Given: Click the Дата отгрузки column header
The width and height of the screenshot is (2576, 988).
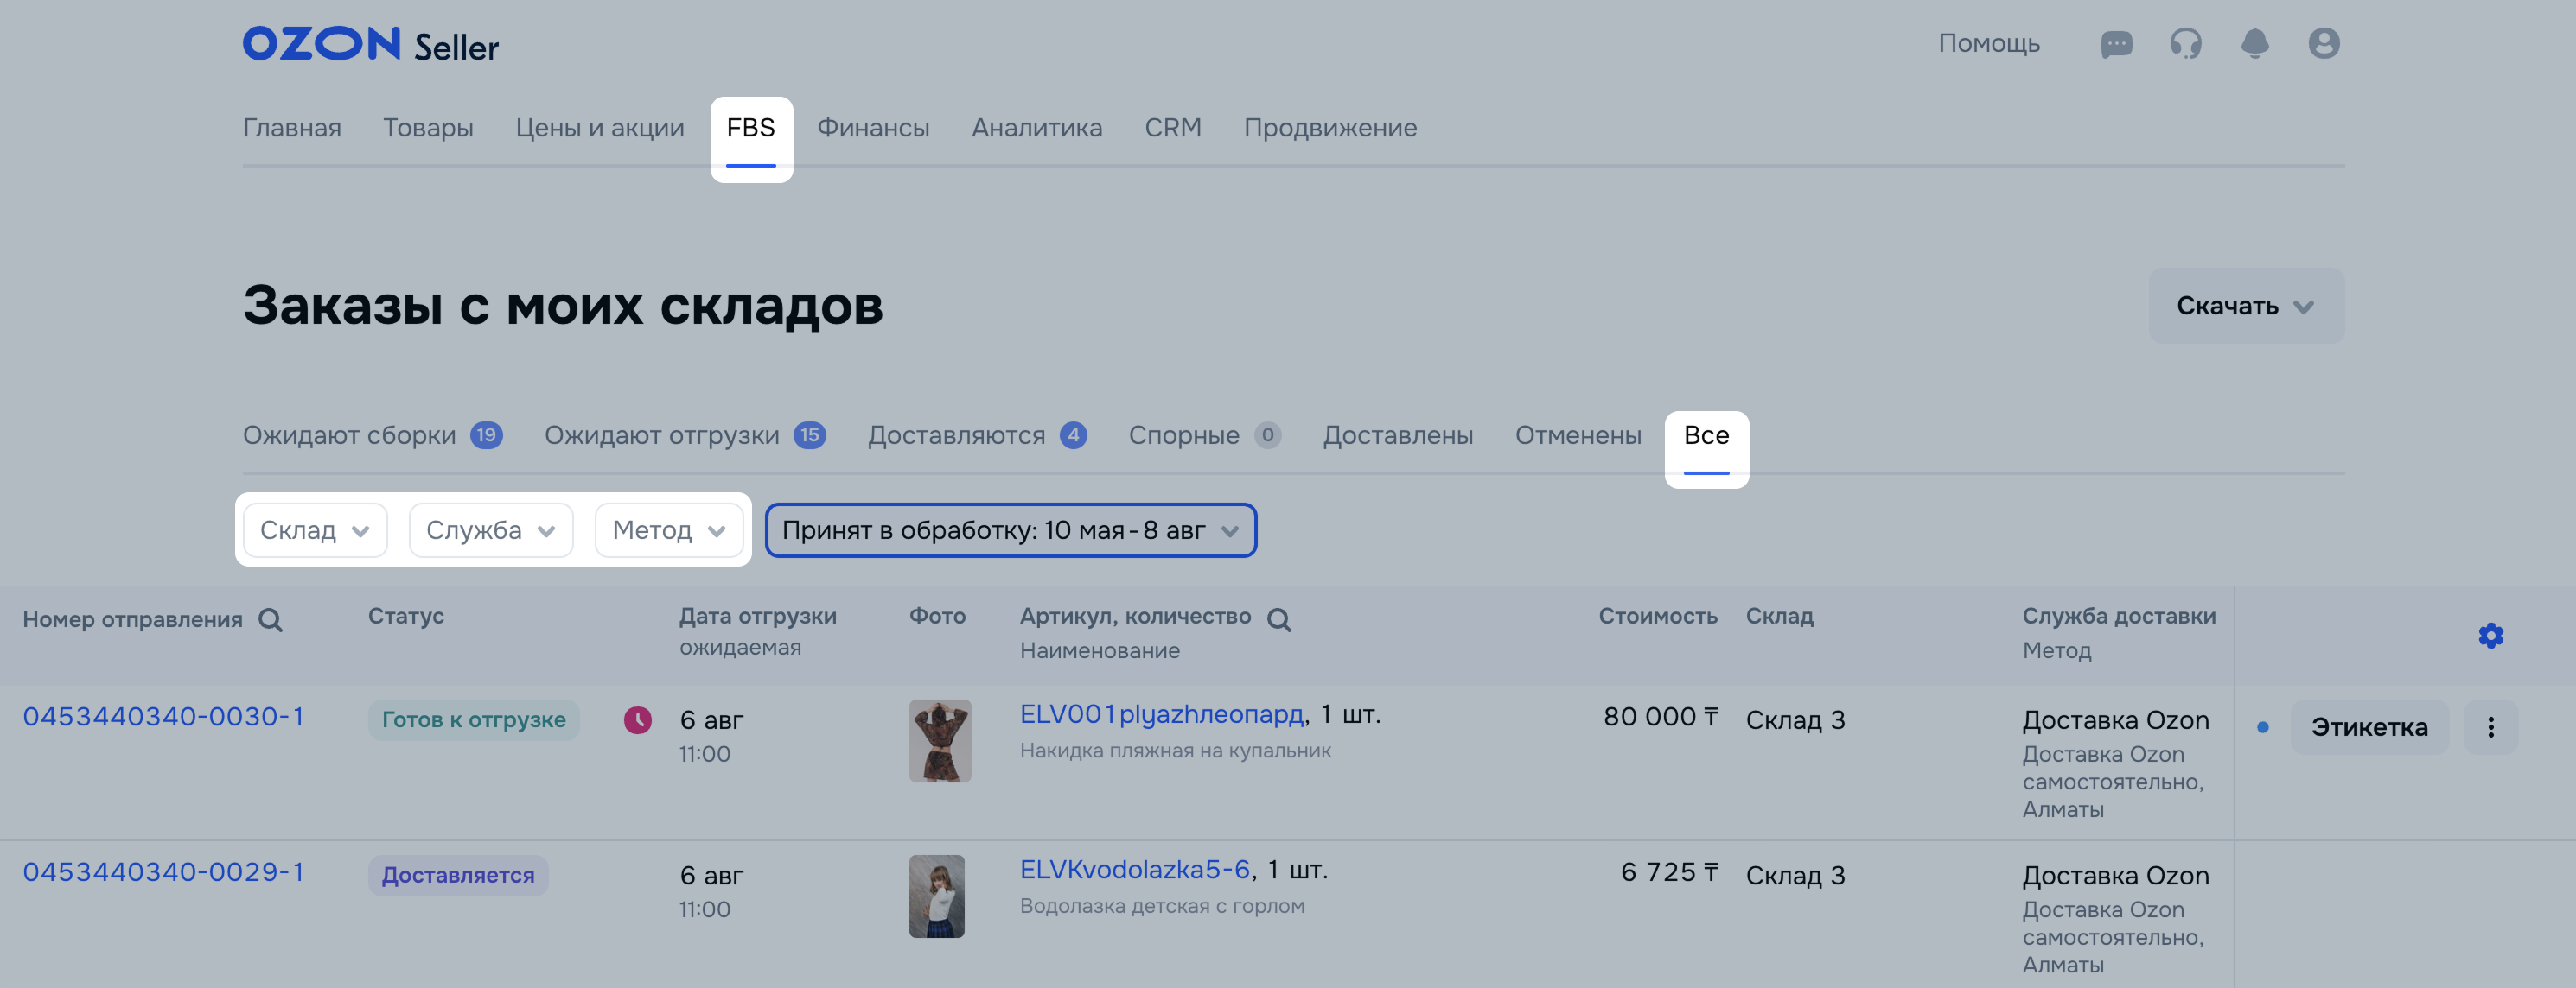Looking at the screenshot, I should (x=757, y=617).
